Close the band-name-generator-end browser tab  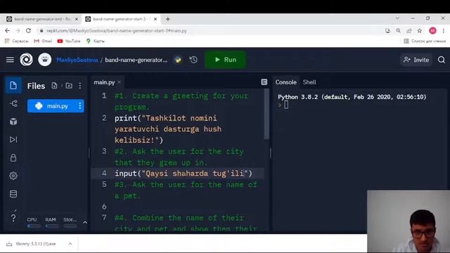click(x=77, y=19)
